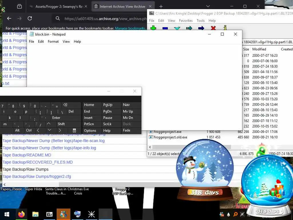The width and height of the screenshot is (293, 220).
Task: Toggle the Ctrl key on the on-screen keyboard
Action: (x=29, y=130)
